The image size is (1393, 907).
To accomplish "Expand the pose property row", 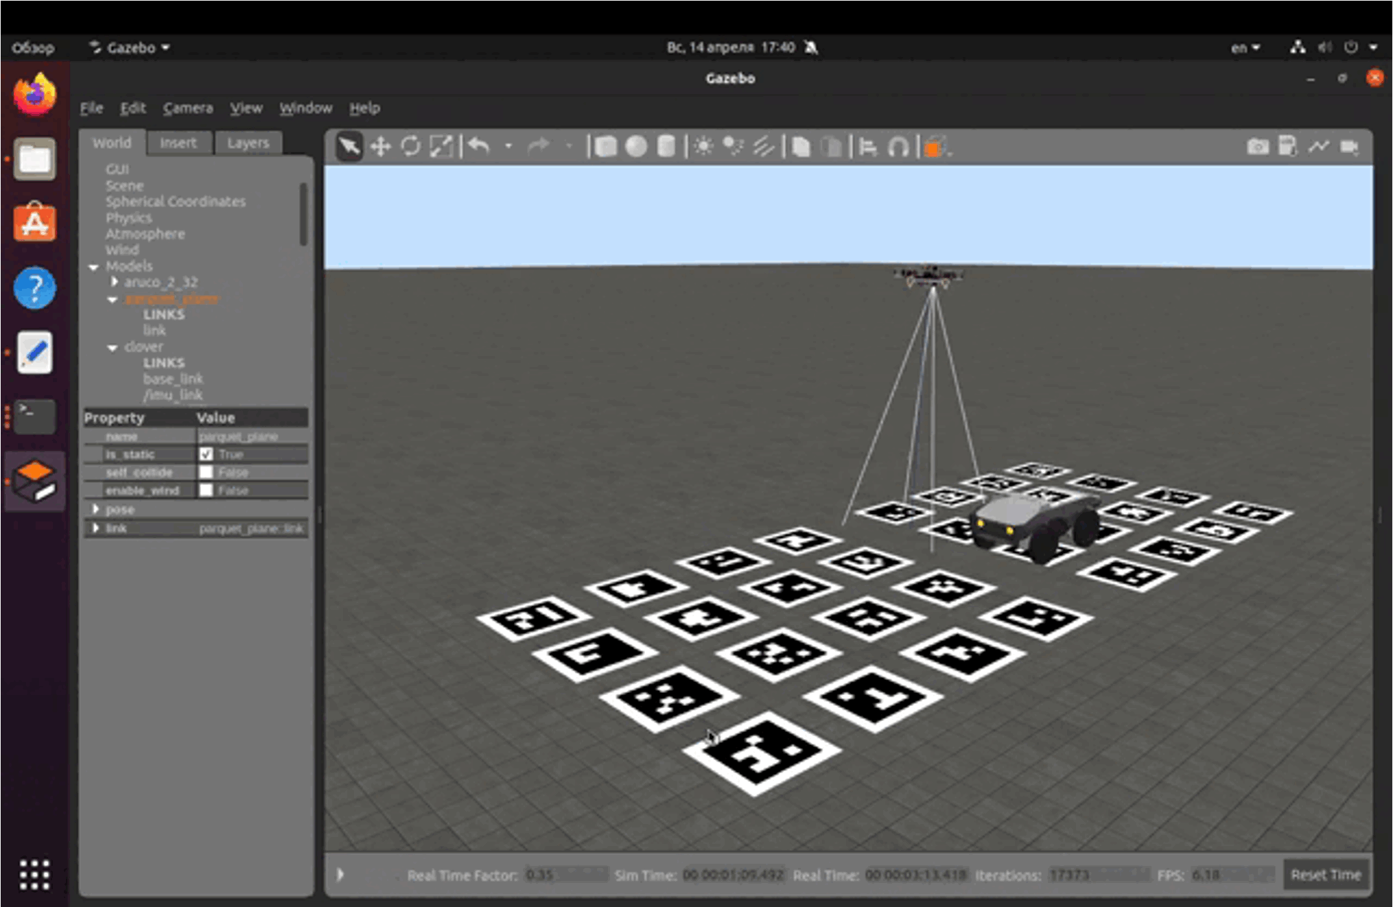I will click(x=96, y=509).
